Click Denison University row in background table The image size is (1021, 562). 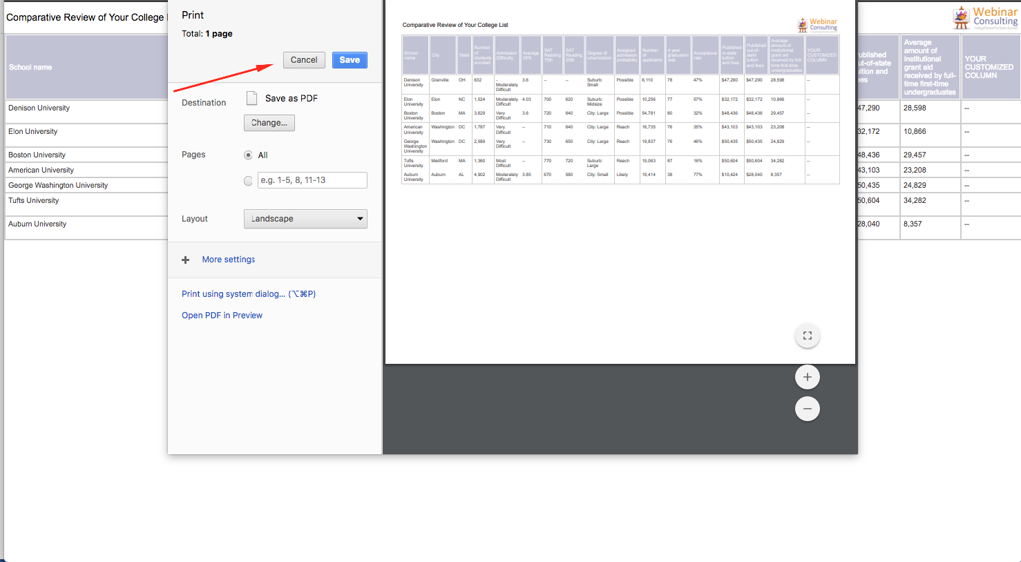tap(39, 108)
